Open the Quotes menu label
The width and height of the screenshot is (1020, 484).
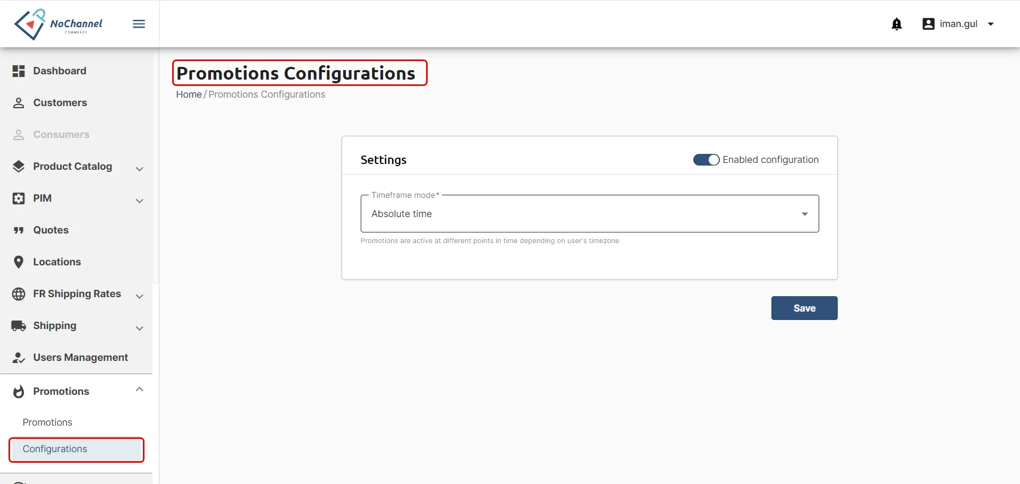pyautogui.click(x=51, y=230)
